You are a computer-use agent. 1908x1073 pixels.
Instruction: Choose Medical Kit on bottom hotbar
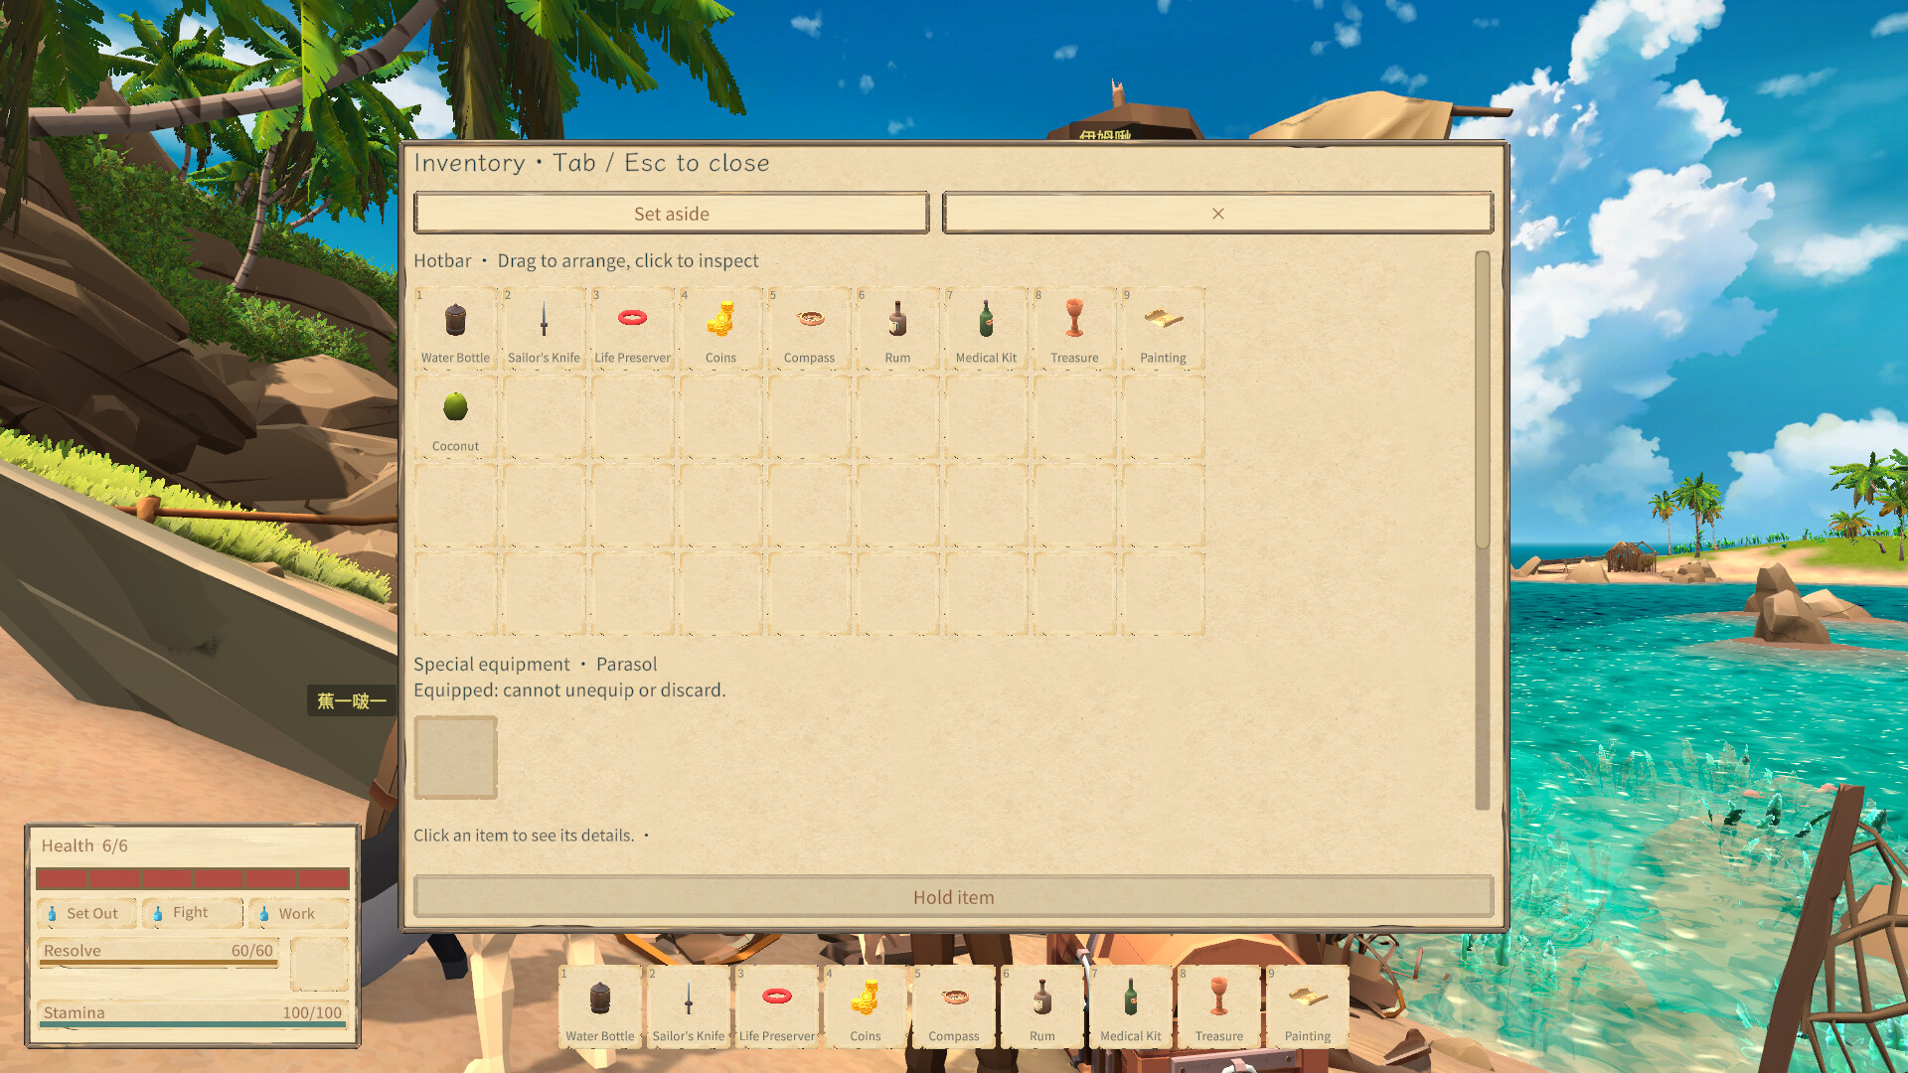pyautogui.click(x=1131, y=1006)
